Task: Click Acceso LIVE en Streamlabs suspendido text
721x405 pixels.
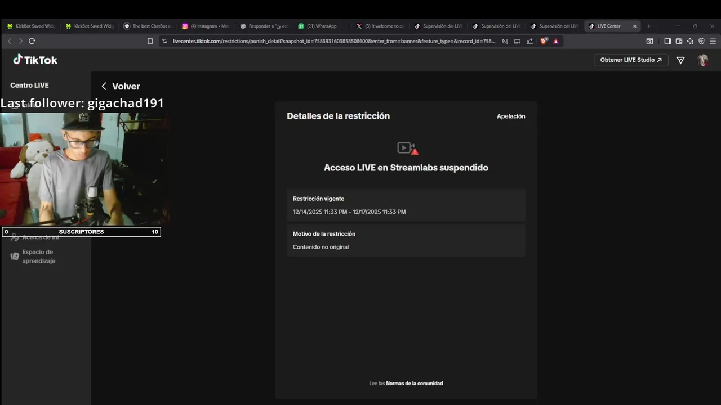Action: tap(406, 168)
